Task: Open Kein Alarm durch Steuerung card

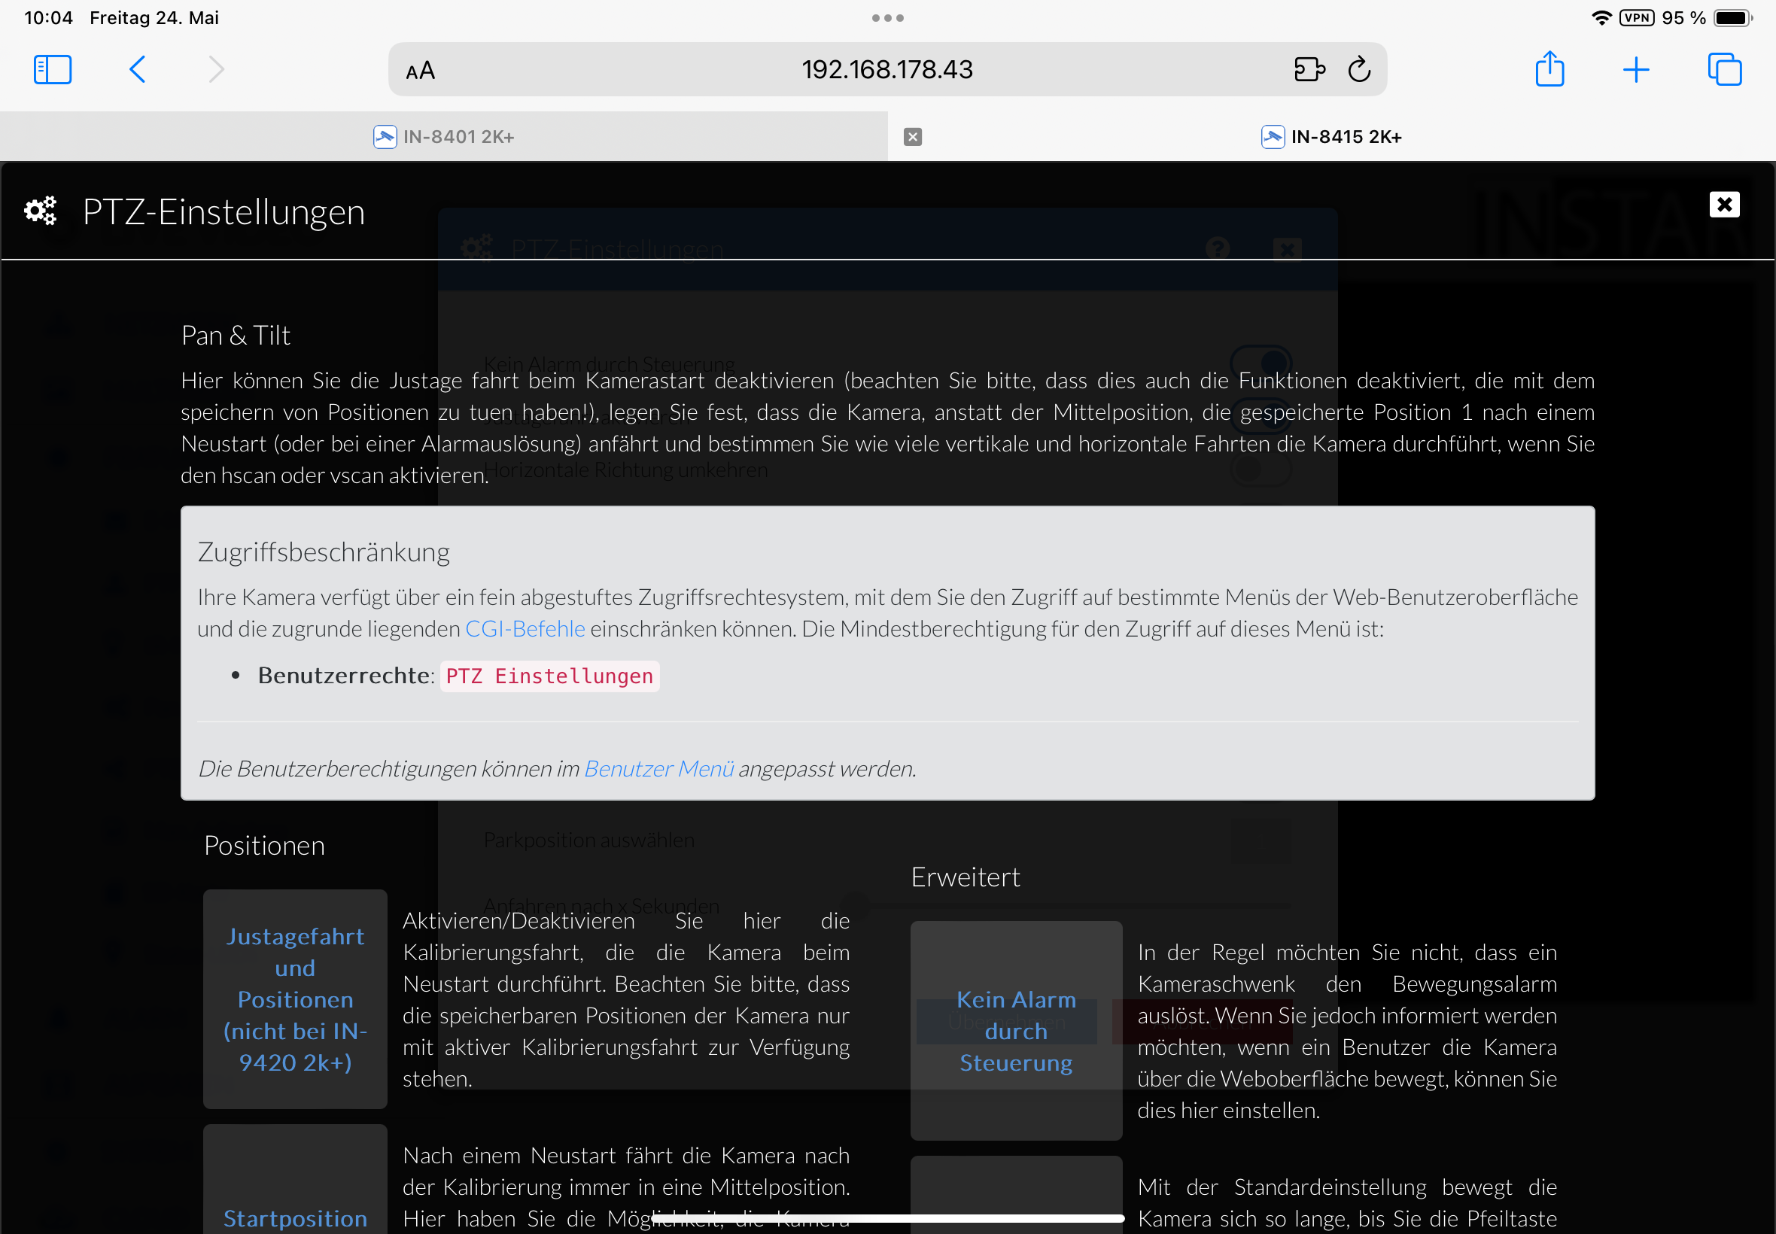Action: [1016, 1031]
